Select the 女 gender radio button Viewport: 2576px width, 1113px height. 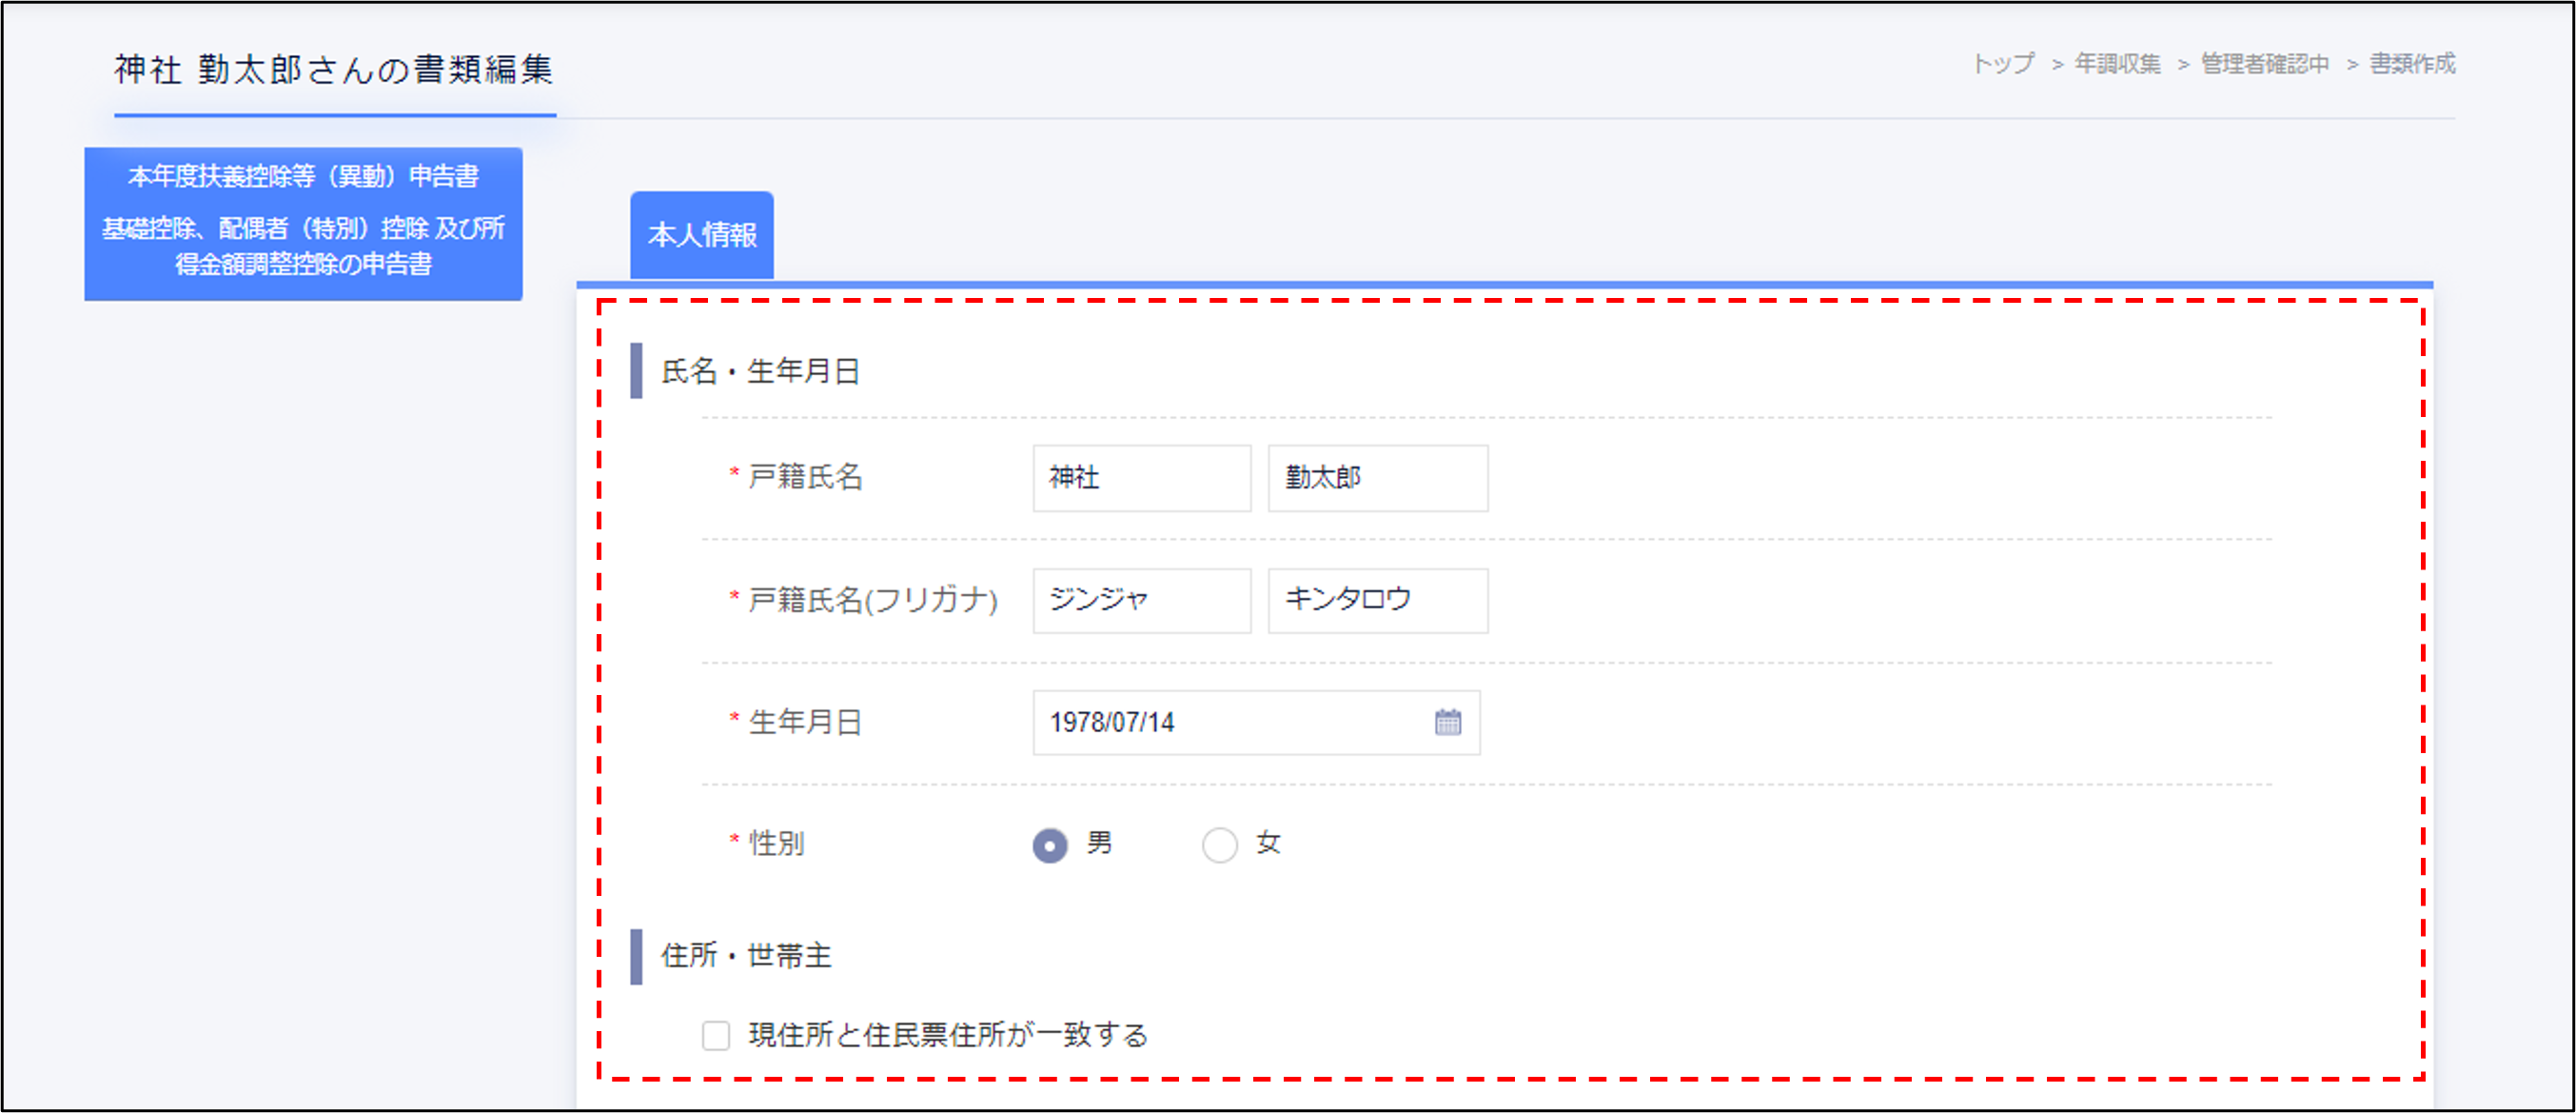pos(1219,845)
